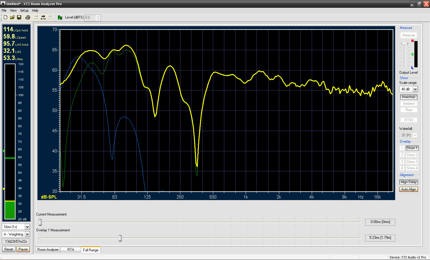The width and height of the screenshot is (430, 260).
Task: Toggle the Anechoic display mode
Action: pyautogui.click(x=408, y=97)
